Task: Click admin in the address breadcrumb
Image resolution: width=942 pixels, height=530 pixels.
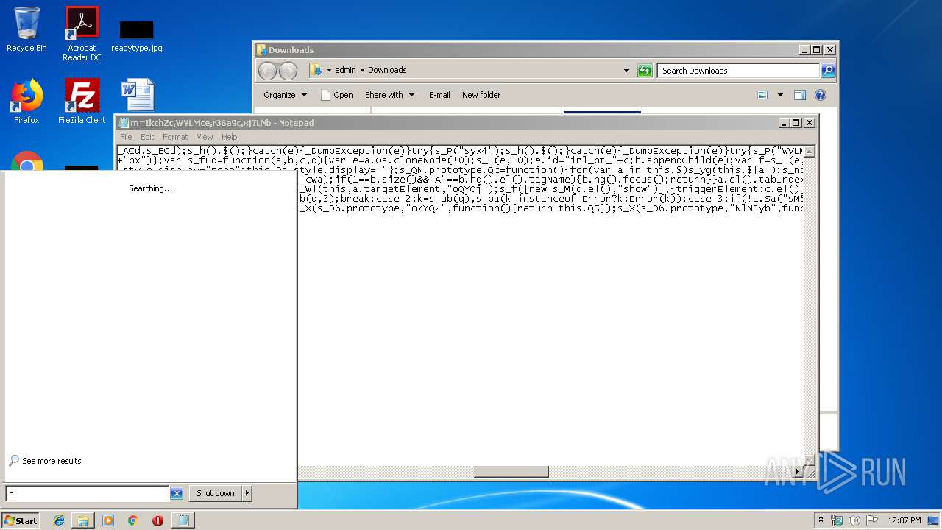Action: click(x=345, y=71)
